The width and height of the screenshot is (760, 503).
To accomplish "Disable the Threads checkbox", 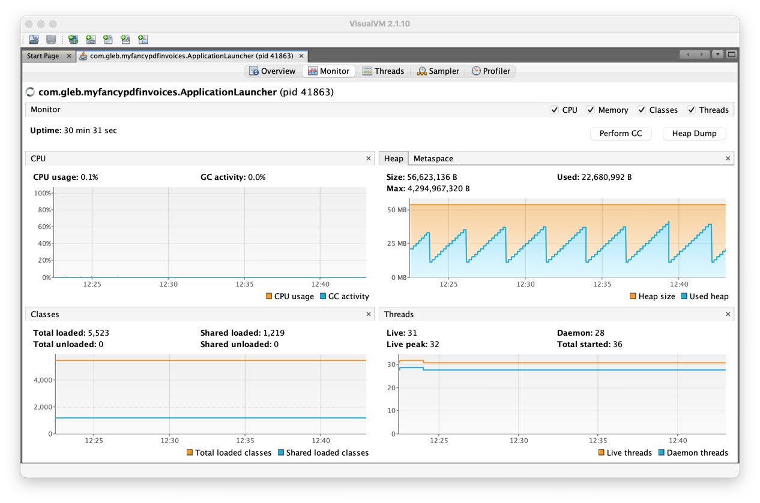I will point(691,110).
